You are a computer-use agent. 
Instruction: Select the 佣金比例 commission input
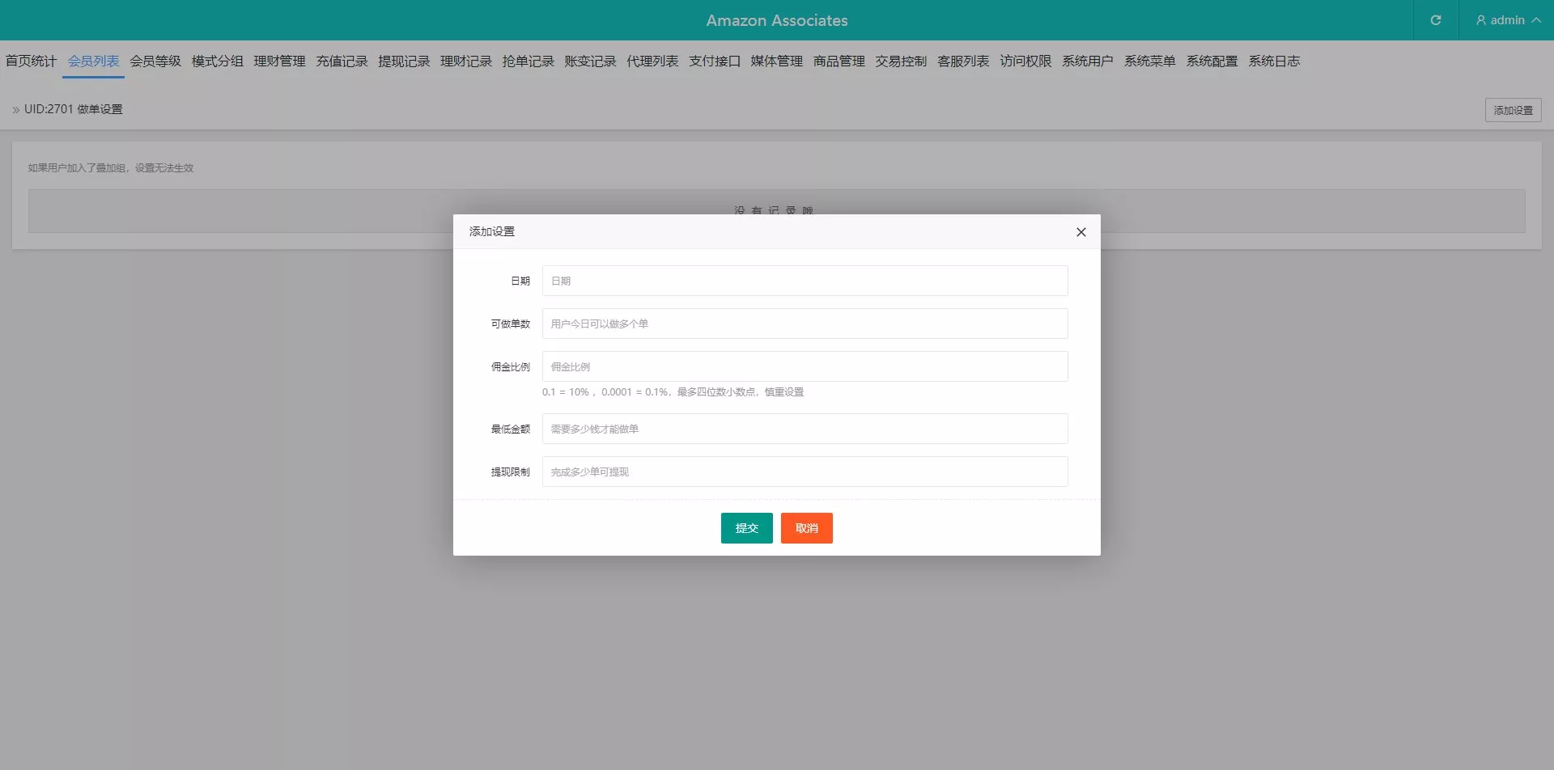pyautogui.click(x=805, y=366)
